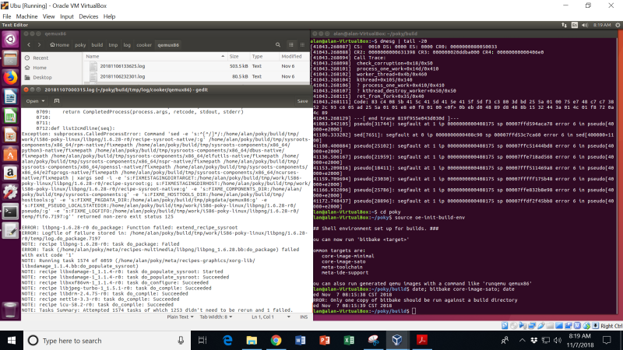Open the Ubuntu Dash search launcher
The width and height of the screenshot is (623, 350).
10,40
